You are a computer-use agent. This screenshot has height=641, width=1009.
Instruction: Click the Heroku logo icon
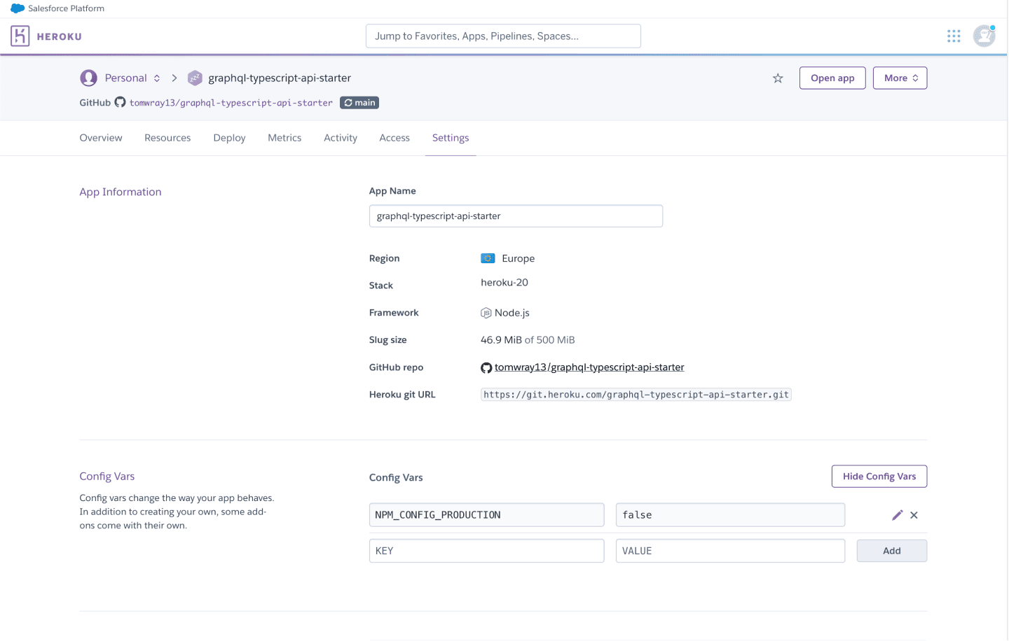(x=20, y=36)
